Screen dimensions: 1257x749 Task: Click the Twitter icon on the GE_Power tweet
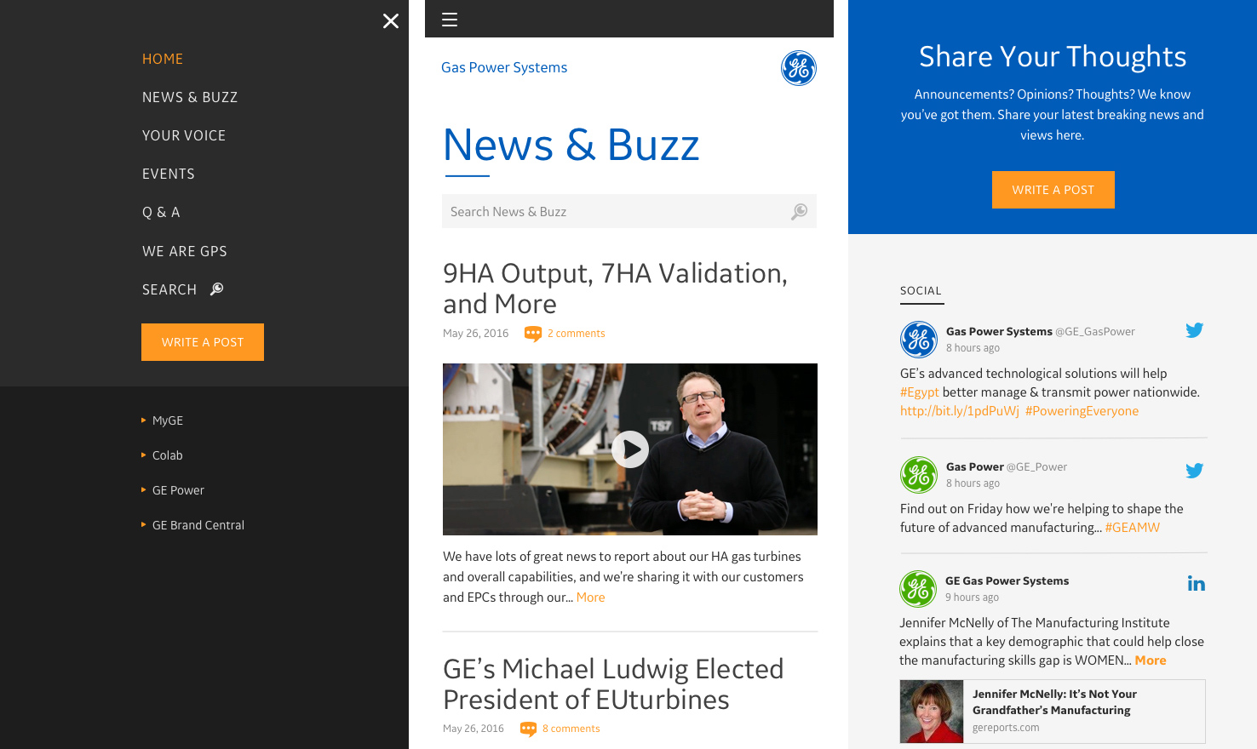point(1195,471)
